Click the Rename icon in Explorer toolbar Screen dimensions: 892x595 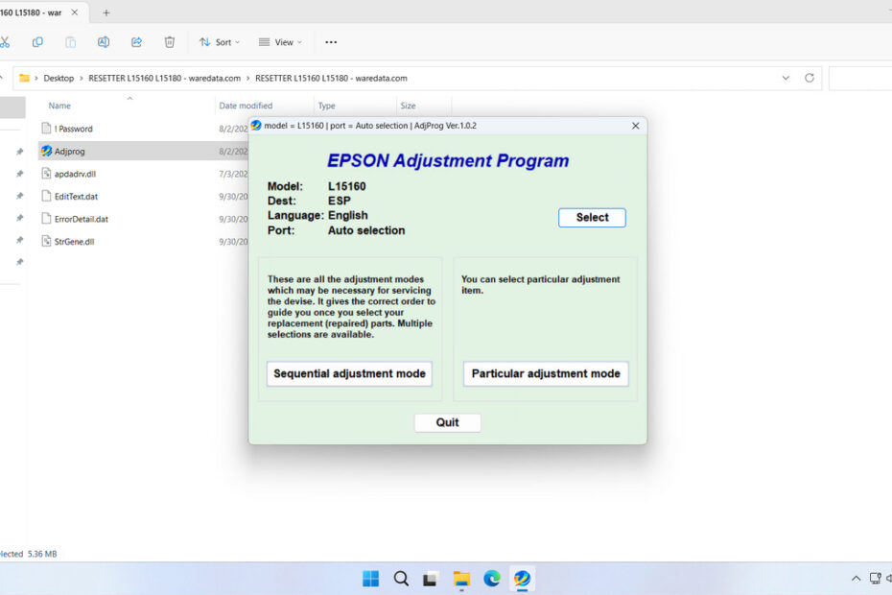pyautogui.click(x=104, y=42)
